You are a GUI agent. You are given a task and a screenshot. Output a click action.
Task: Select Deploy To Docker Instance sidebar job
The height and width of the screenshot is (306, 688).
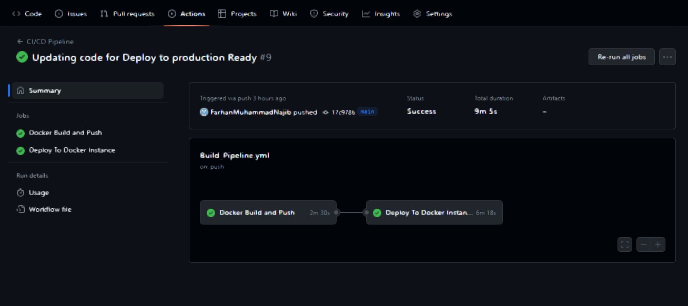[x=72, y=150]
